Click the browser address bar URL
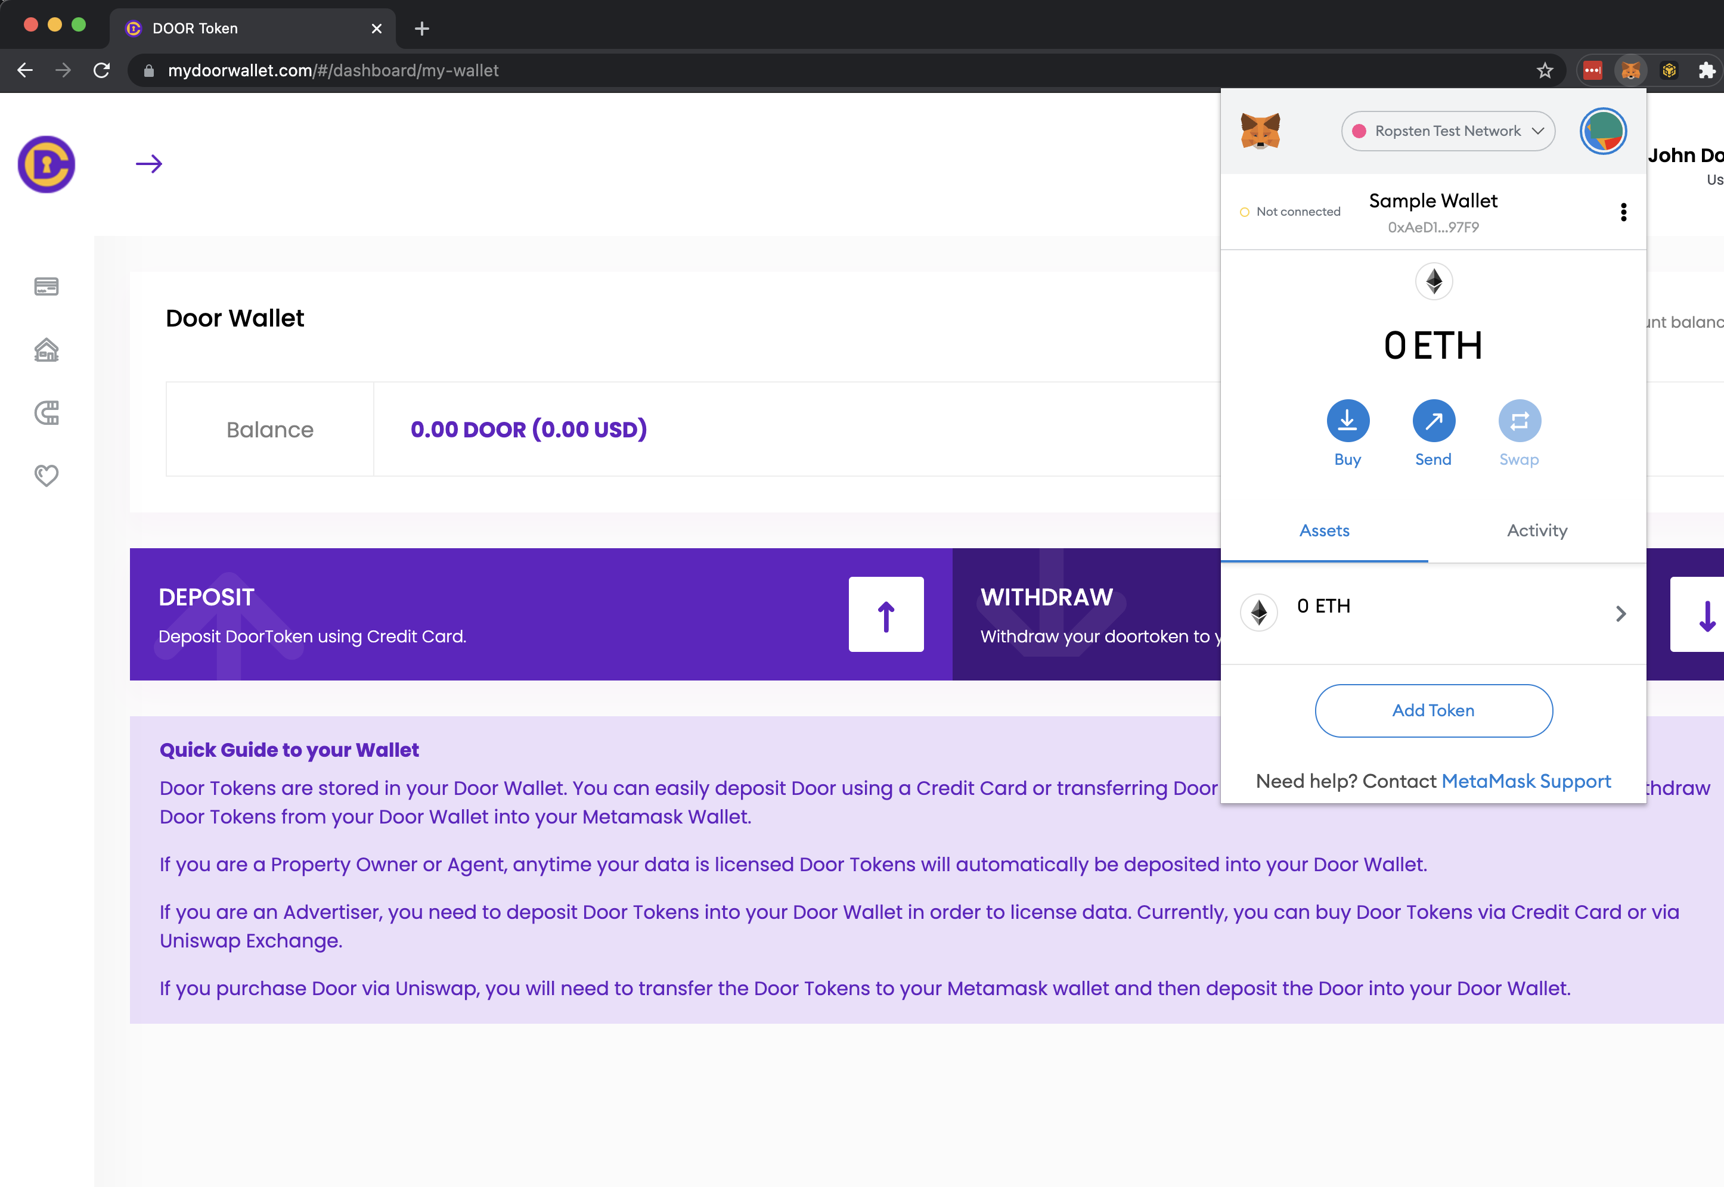Screen dimensions: 1724x1187 (333, 71)
